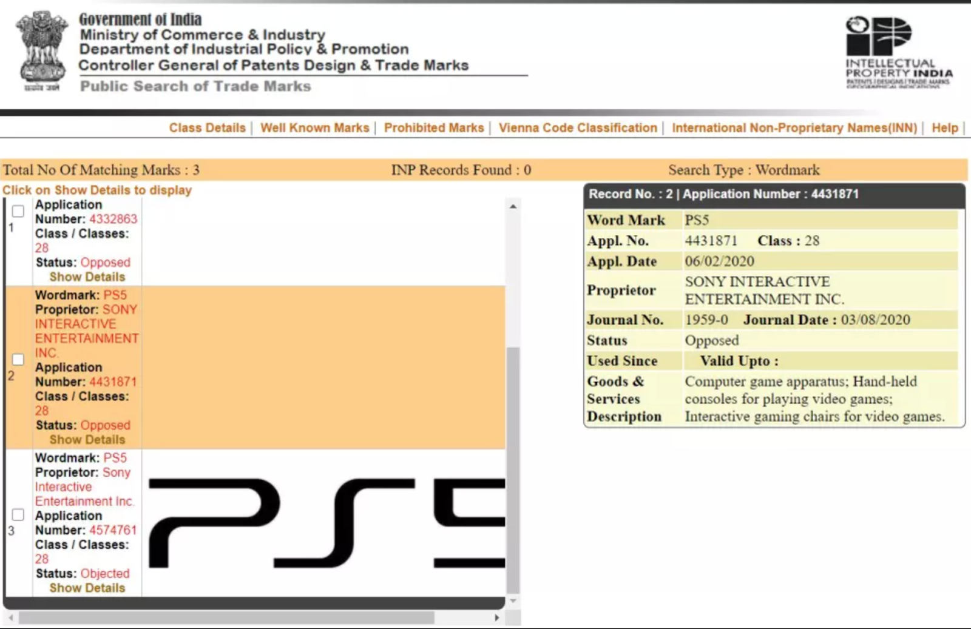The width and height of the screenshot is (971, 629).
Task: Click the Journal Date '03/08/2020'
Action: pos(875,320)
